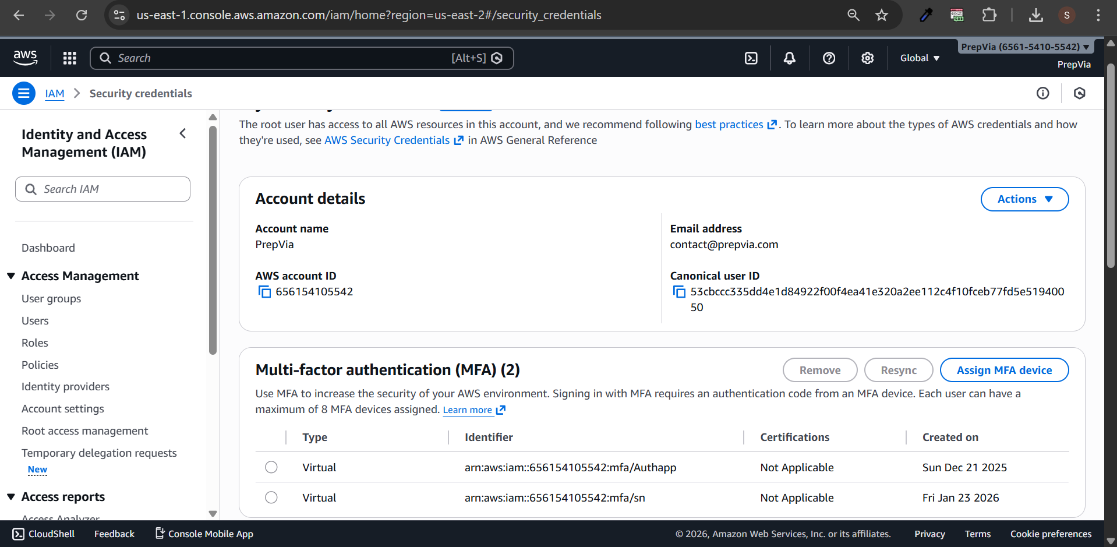Open the Global region selector
This screenshot has height=547, width=1117.
point(920,58)
